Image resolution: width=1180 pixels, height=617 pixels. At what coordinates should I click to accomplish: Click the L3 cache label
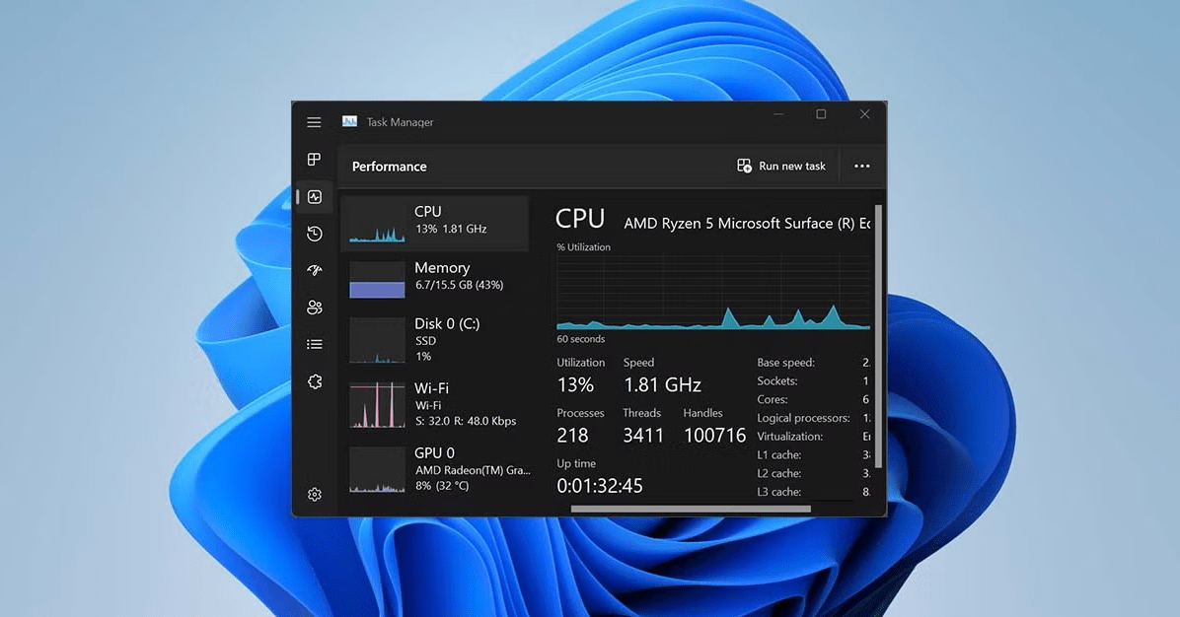pos(778,492)
